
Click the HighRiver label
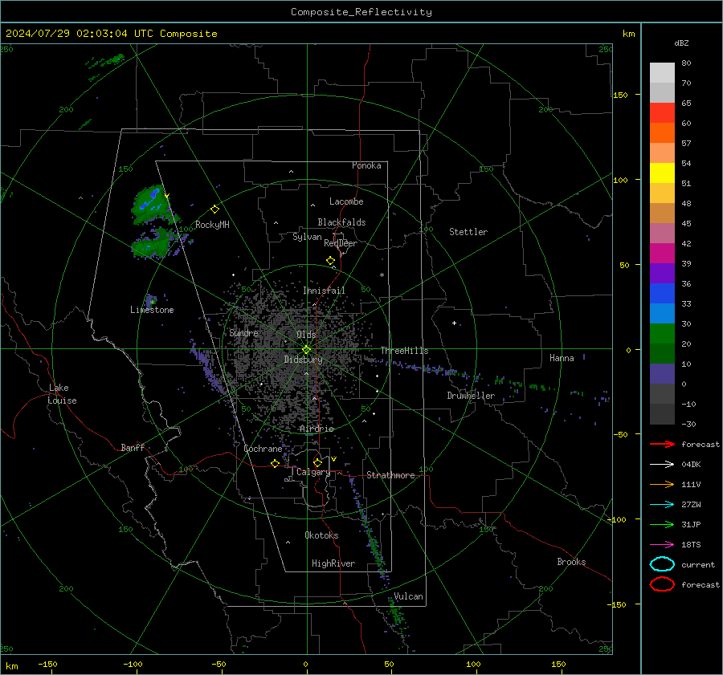pos(333,563)
